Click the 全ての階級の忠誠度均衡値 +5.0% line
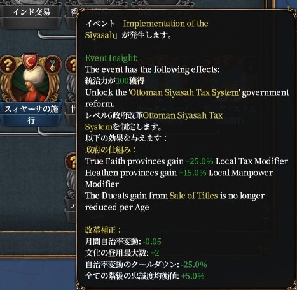Image resolution: width=297 pixels, height=290 pixels. [145, 276]
